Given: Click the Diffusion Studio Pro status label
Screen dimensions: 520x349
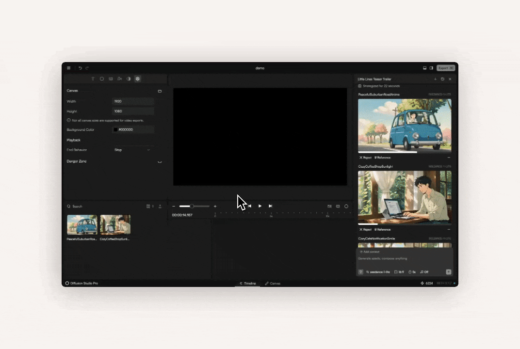Looking at the screenshot, I should tap(81, 284).
